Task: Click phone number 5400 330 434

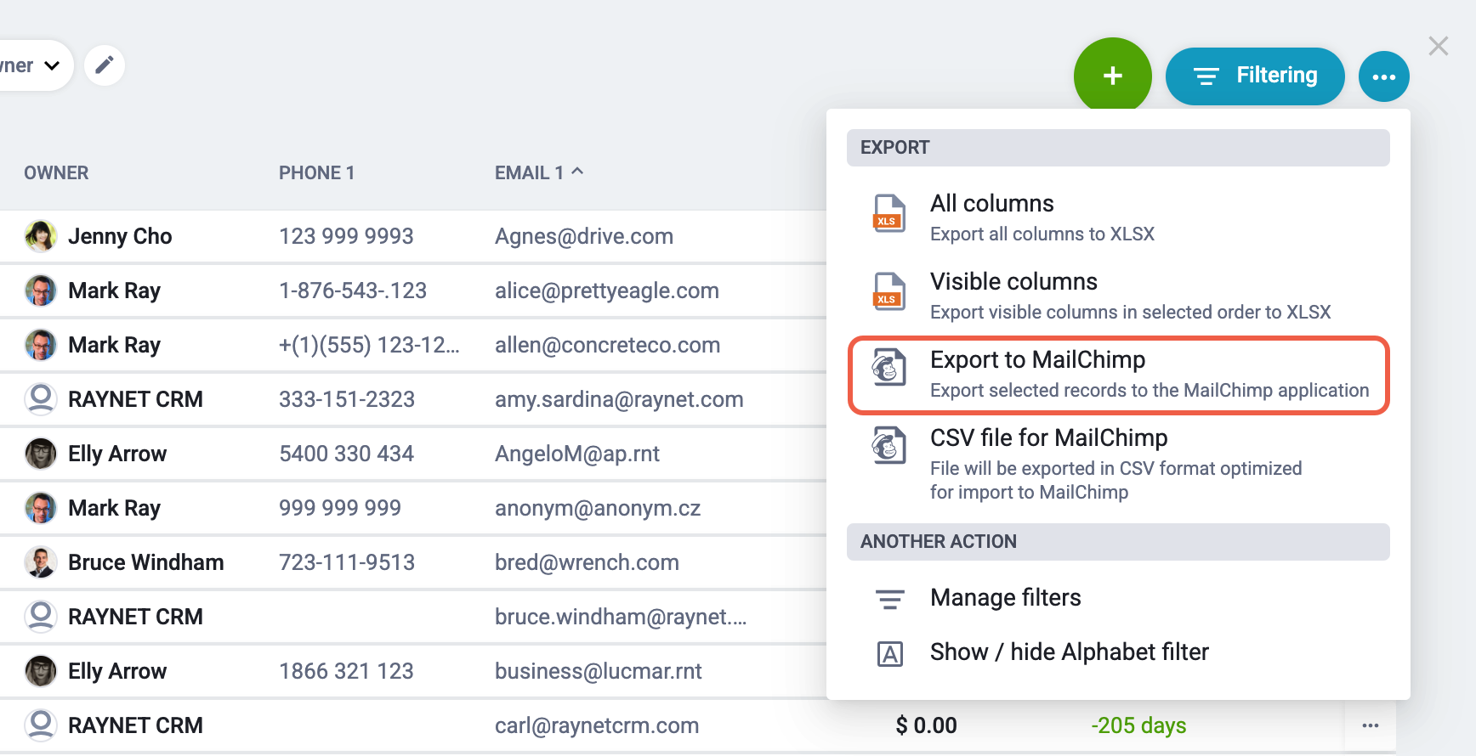Action: pyautogui.click(x=346, y=454)
